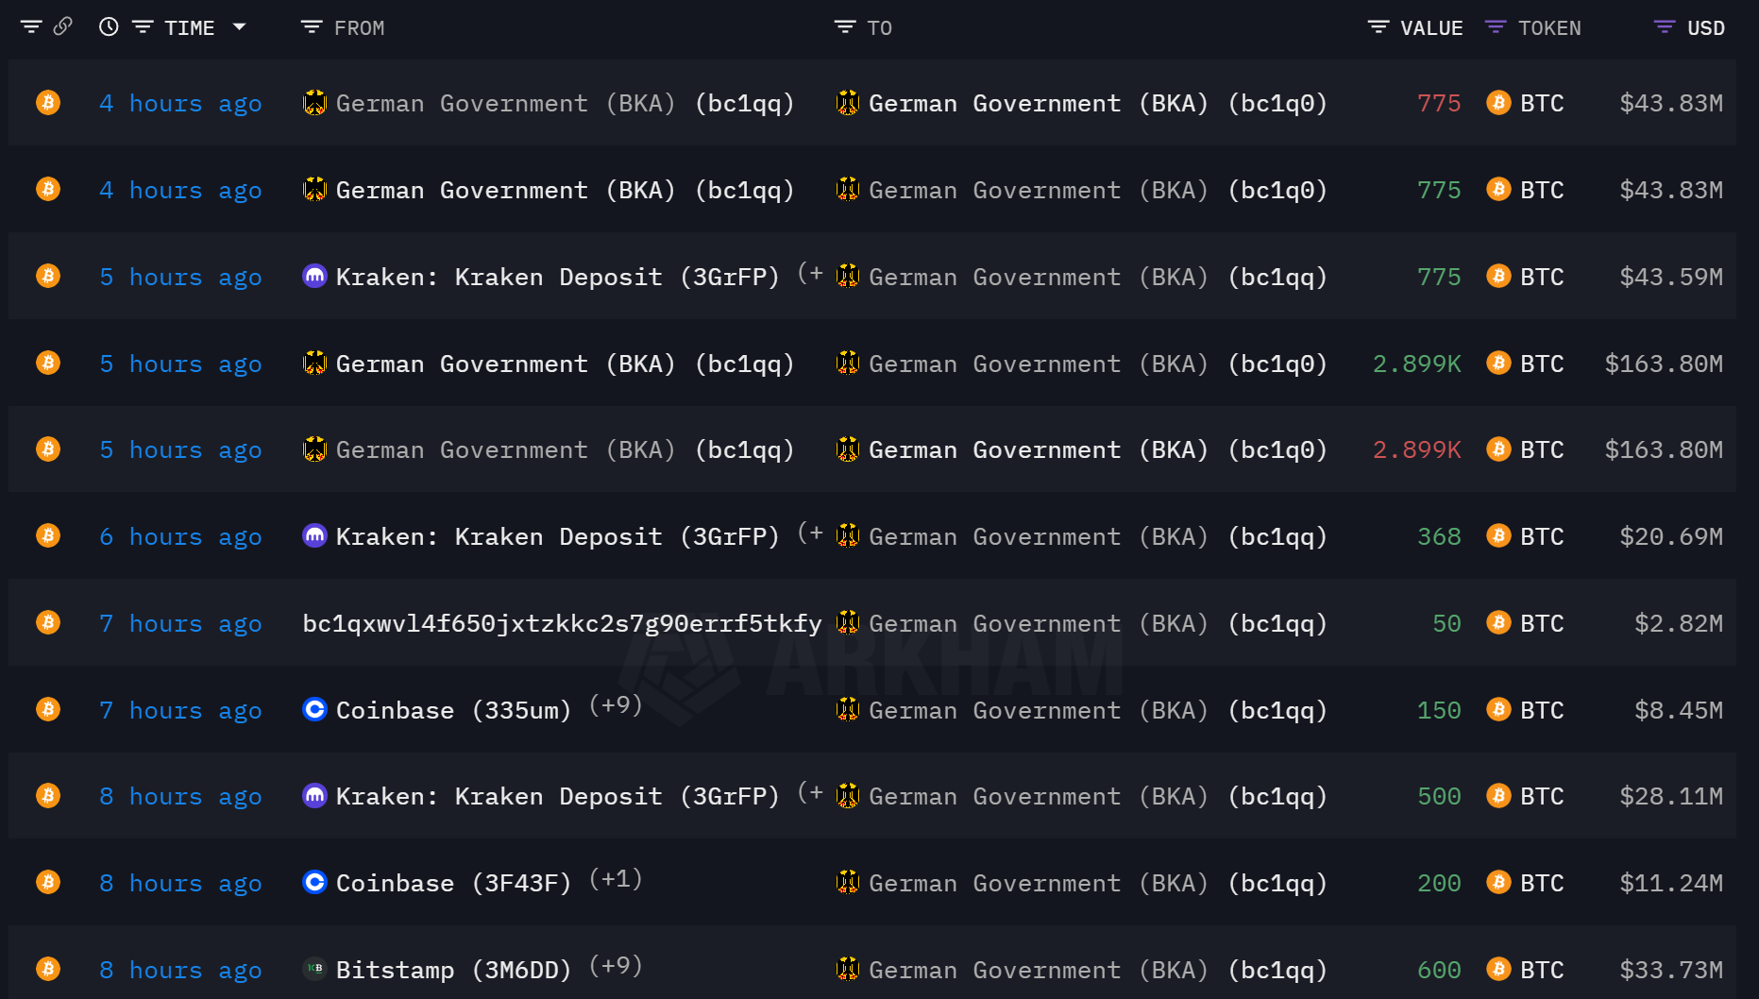Open the Bitstamp (3M6DD) entity link
Screen dimensions: 1759x999
pyautogui.click(x=453, y=970)
